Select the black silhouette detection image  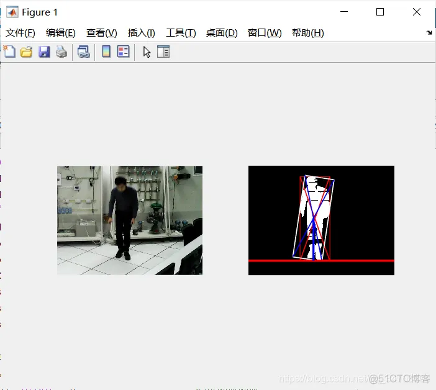(321, 220)
